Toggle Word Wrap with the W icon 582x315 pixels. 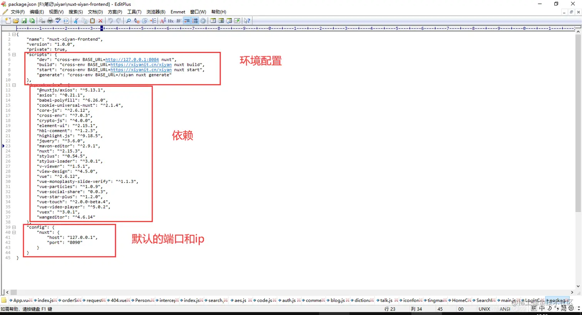pos(179,21)
